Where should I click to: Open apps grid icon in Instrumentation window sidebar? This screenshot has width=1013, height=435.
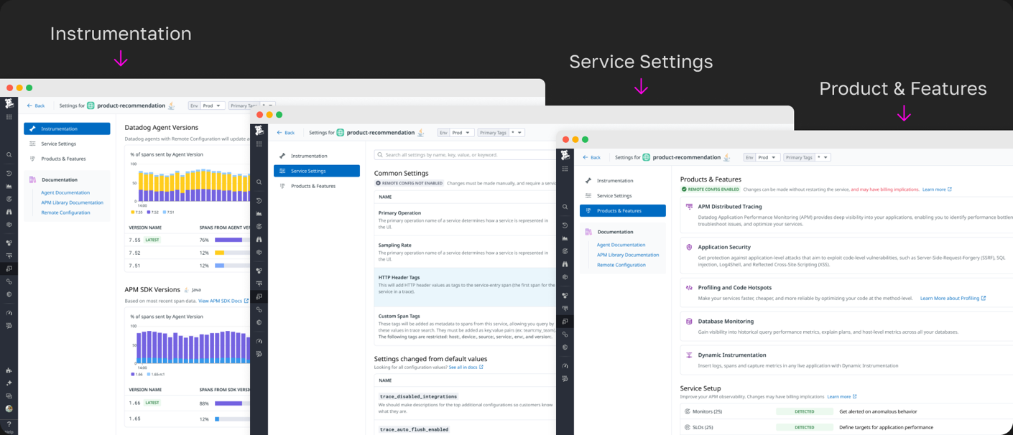coord(9,117)
